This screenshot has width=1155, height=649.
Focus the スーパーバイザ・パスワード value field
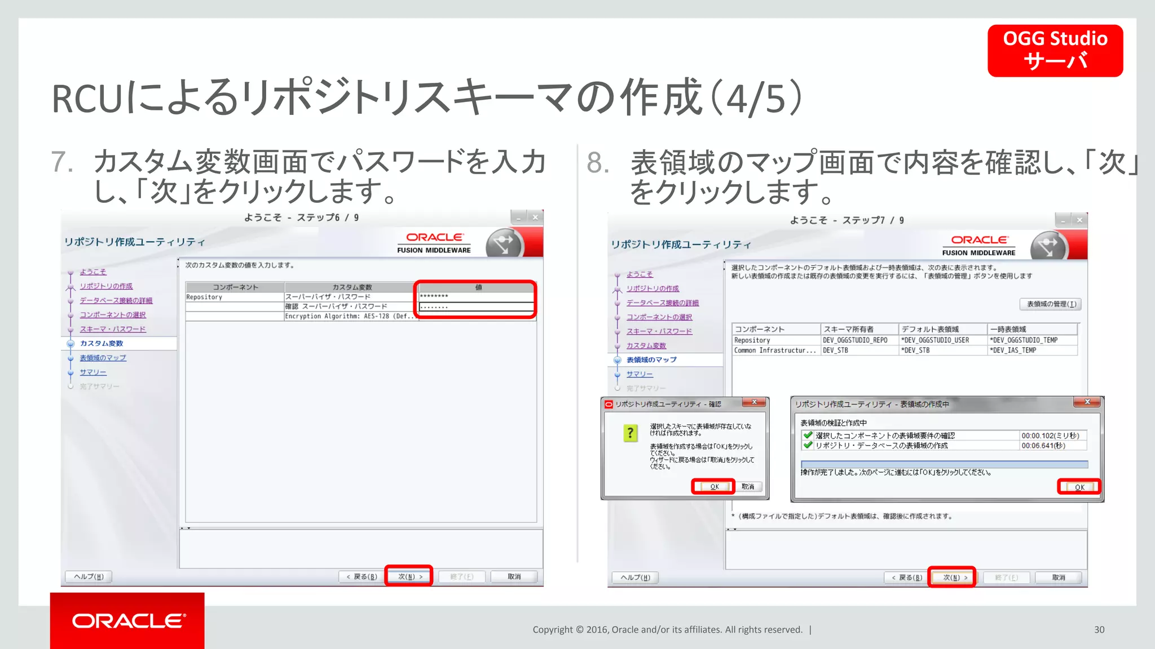tap(477, 296)
